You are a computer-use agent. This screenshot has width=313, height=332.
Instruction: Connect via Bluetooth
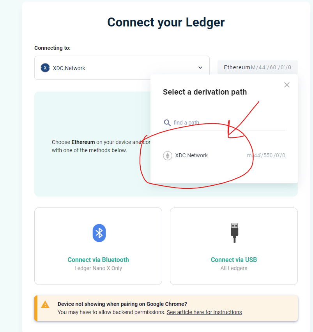(x=98, y=246)
